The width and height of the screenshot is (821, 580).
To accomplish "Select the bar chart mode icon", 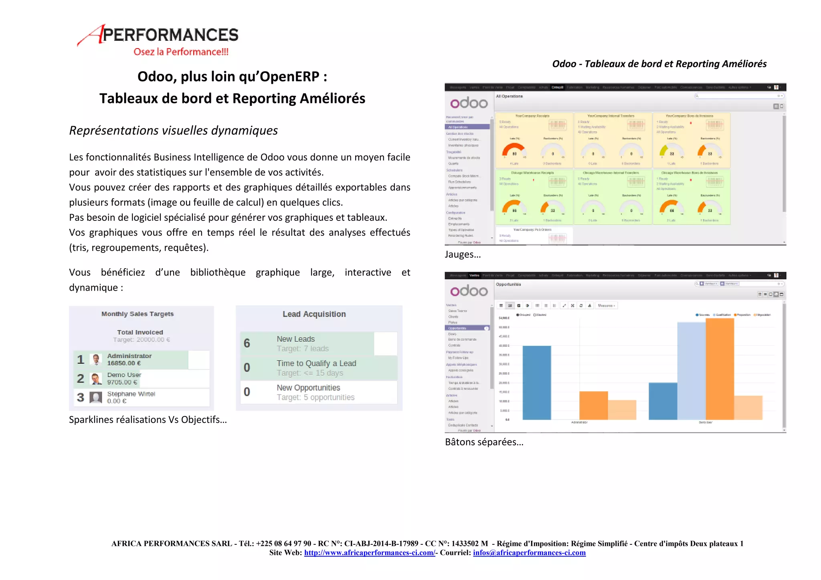I will click(x=510, y=305).
